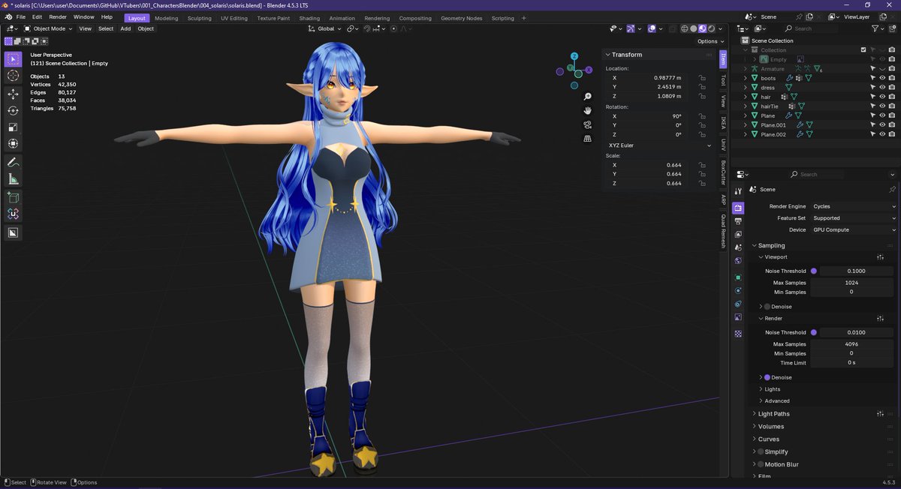Open the Shading workspace tab

(309, 18)
